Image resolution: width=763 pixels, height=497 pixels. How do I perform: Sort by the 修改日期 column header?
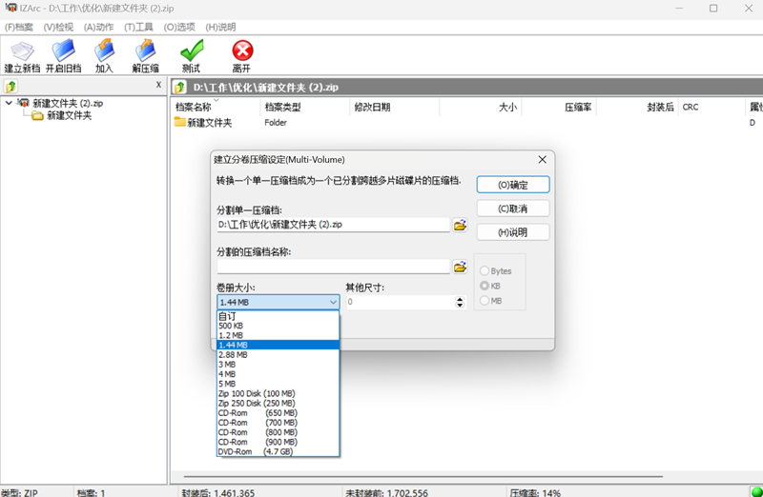coord(394,107)
